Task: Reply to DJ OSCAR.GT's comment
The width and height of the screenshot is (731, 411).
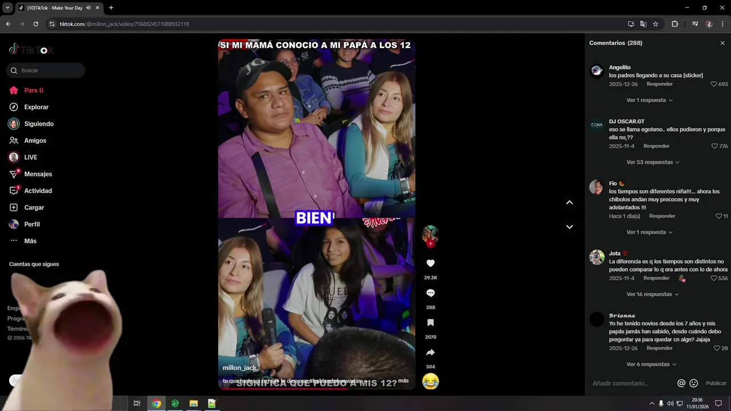Action: click(x=656, y=146)
